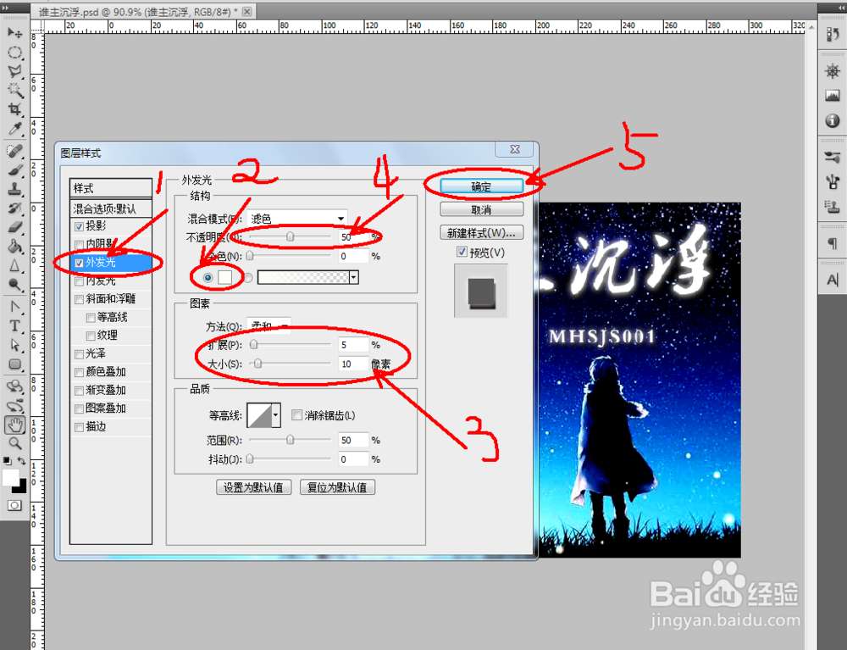Open the Clone Source panel icon
This screenshot has height=650, width=847.
[x=832, y=207]
